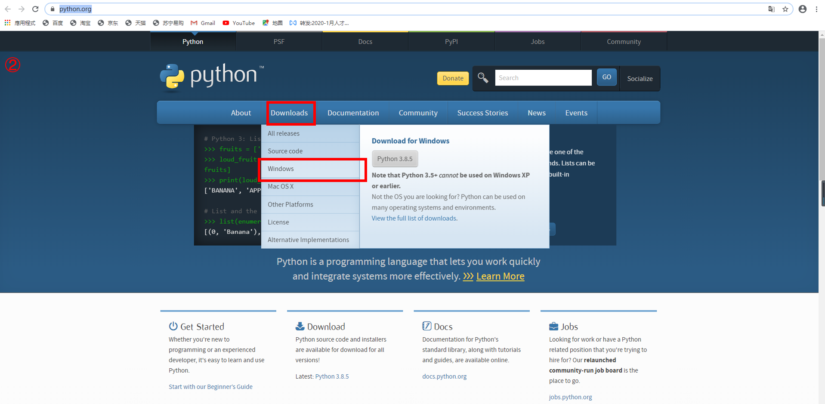Viewport: 825px width, 404px height.
Task: Click the Jobs briefcase icon
Action: (553, 326)
